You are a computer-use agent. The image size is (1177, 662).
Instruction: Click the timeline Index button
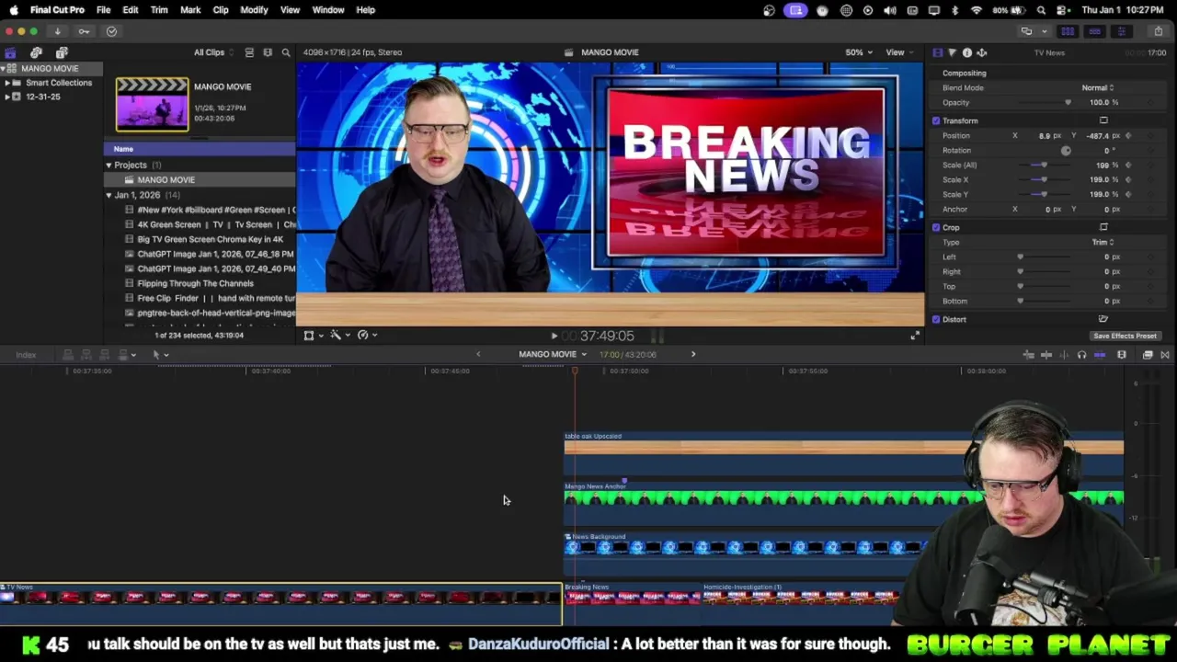(26, 355)
